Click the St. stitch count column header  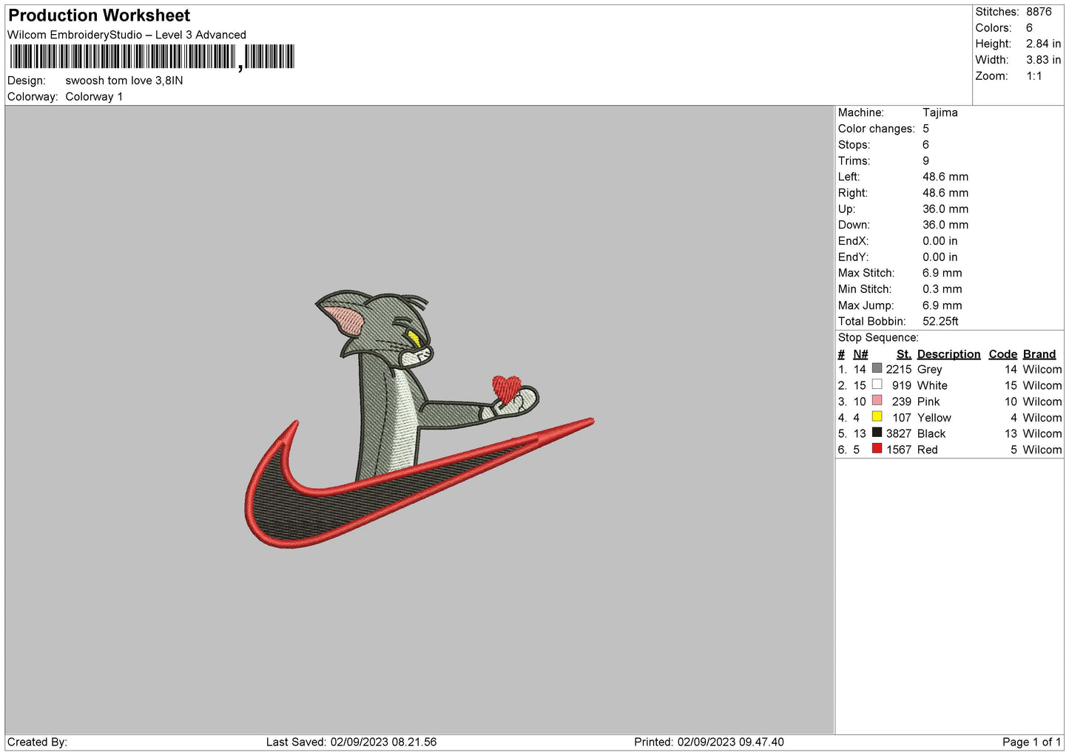tap(903, 354)
